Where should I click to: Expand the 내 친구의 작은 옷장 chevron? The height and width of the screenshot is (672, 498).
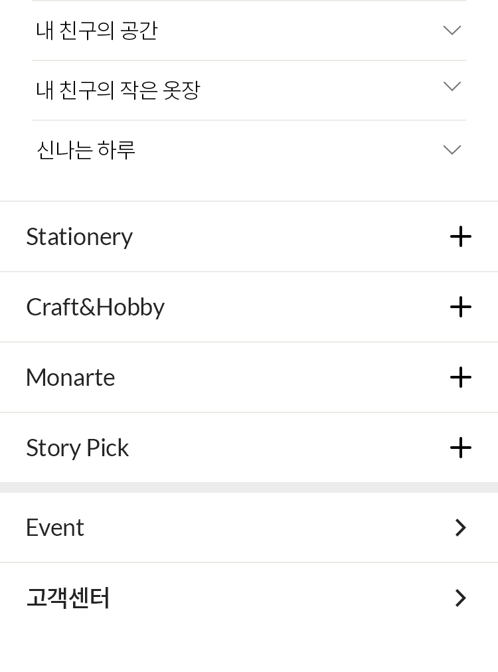coord(452,87)
